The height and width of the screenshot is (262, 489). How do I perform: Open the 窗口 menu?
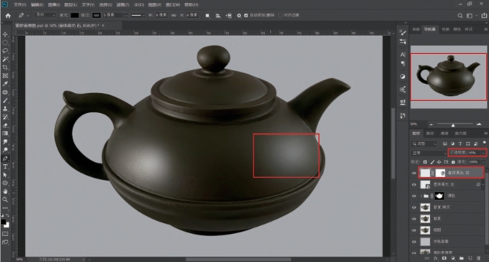173,4
